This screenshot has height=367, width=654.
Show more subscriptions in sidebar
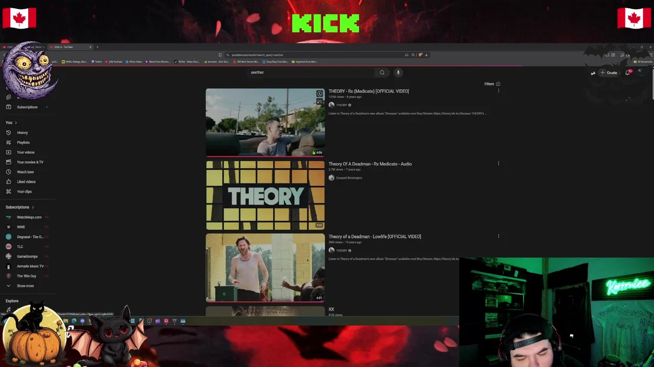tap(25, 286)
